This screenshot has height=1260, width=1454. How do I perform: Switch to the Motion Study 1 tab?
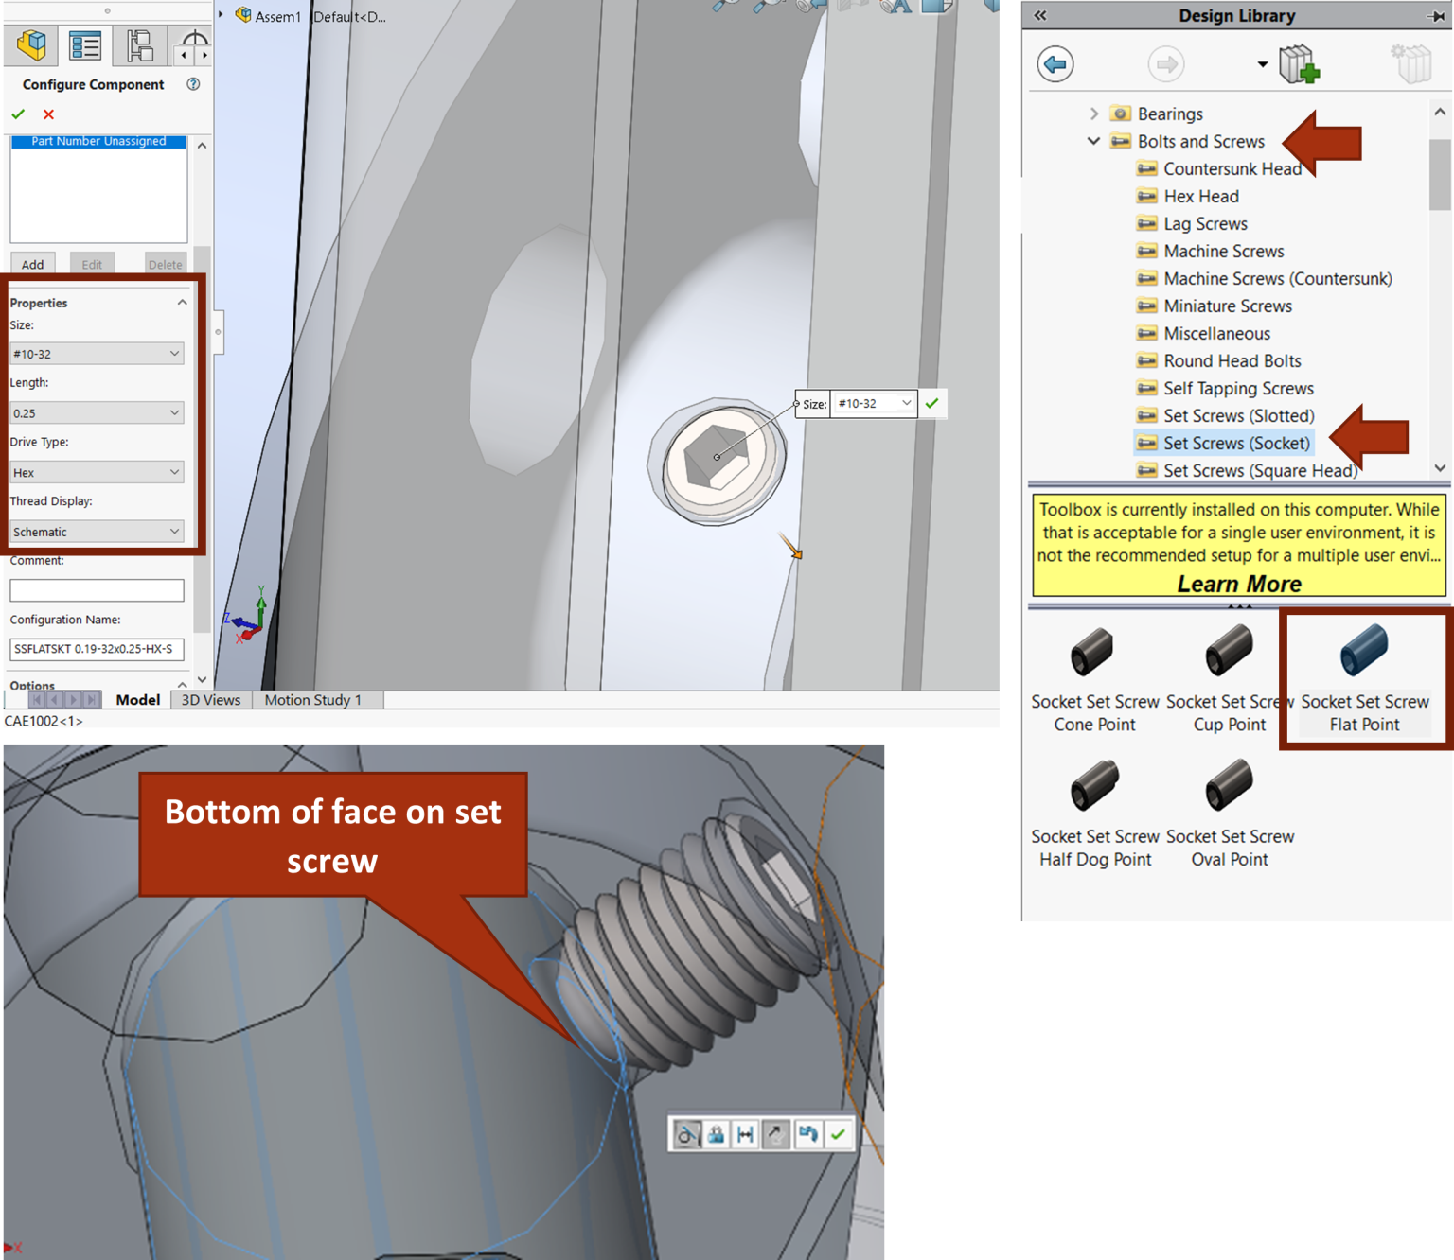point(313,700)
